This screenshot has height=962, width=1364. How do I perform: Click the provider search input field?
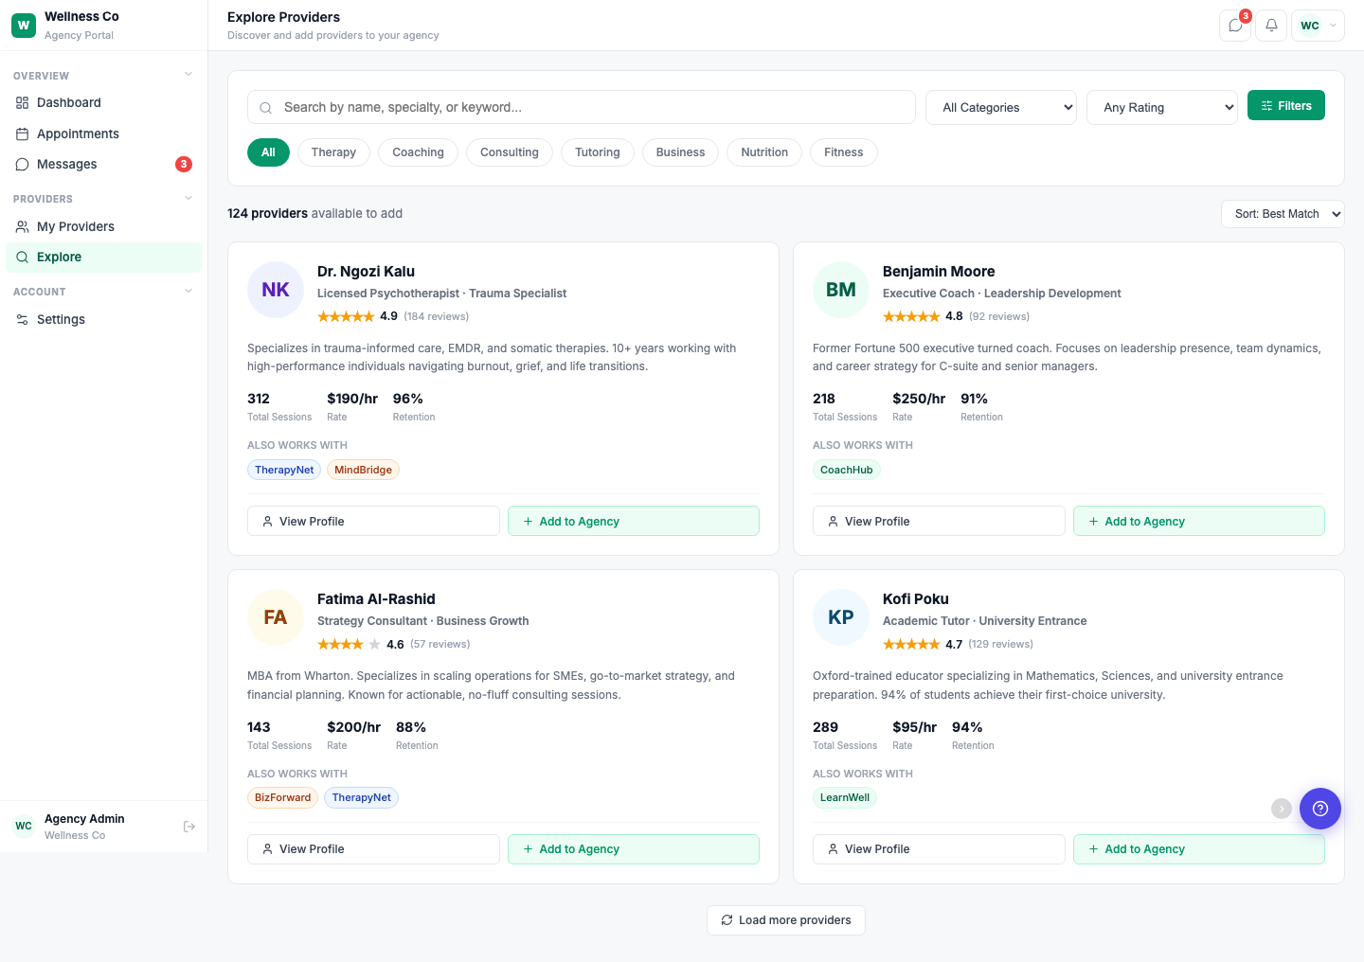[x=581, y=107]
